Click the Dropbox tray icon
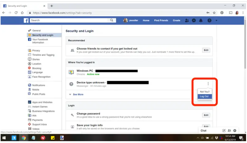The height and width of the screenshot is (143, 247). tap(217, 138)
